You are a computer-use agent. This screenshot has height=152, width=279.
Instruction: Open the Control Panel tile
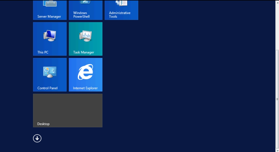click(x=50, y=75)
